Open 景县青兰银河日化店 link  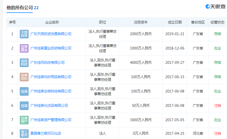pos(46,134)
